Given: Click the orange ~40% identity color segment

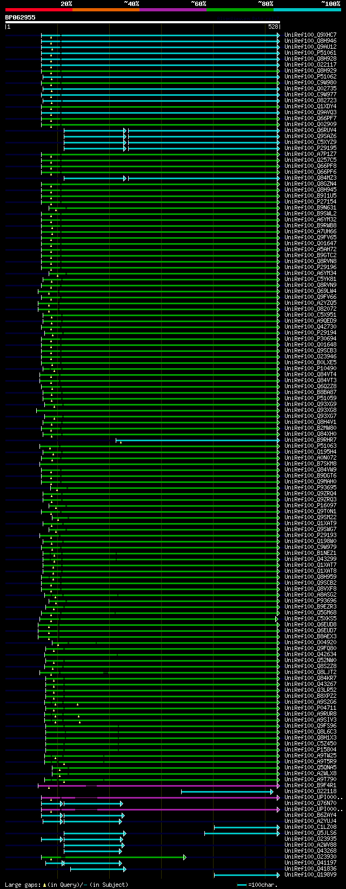Looking at the screenshot, I should [x=106, y=10].
